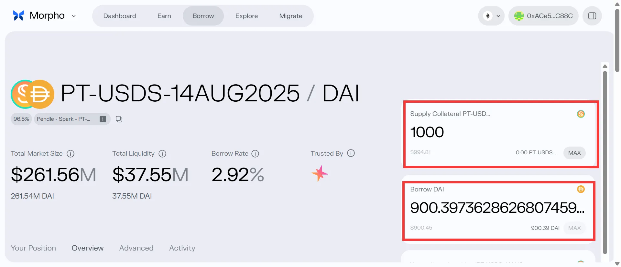Click the inner panel scroll-up arrow
This screenshot has height=267, width=621.
click(x=605, y=66)
